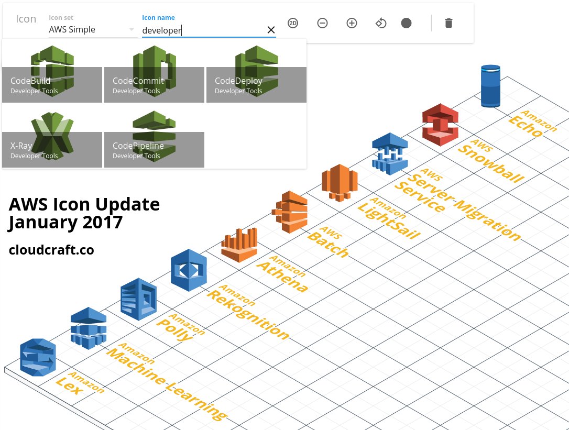This screenshot has height=430, width=569.
Task: Click the 'Amazon LightSail' label text
Action: 389,218
